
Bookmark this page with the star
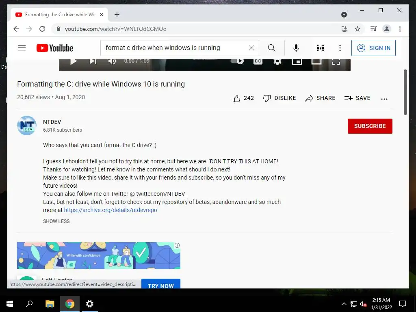357,29
